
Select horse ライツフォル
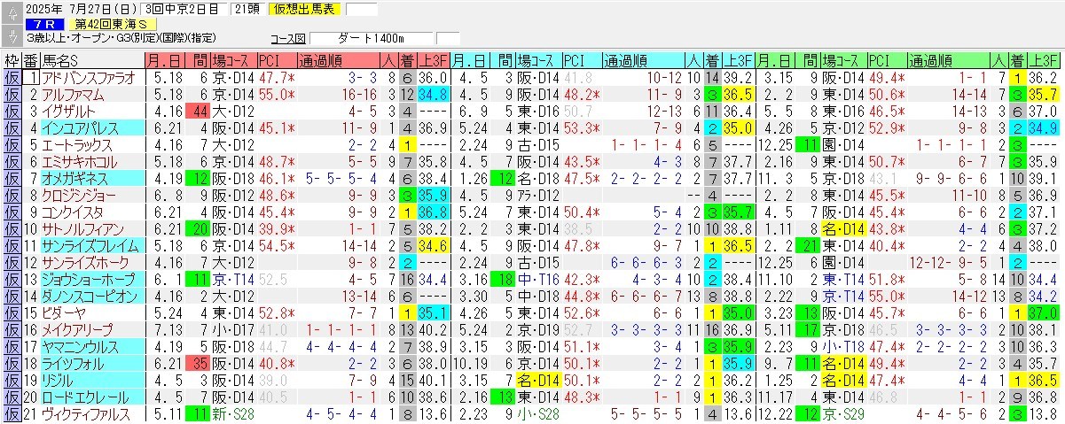pos(91,364)
